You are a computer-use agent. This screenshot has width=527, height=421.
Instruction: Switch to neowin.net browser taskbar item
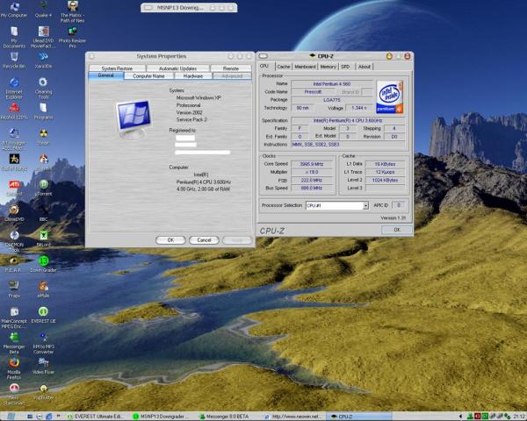pyautogui.click(x=293, y=417)
